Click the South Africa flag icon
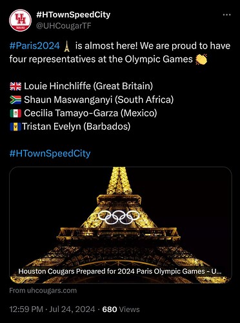 coord(15,99)
